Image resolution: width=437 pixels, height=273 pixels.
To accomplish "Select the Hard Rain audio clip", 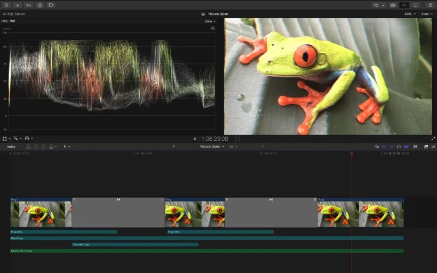I will coord(207,238).
